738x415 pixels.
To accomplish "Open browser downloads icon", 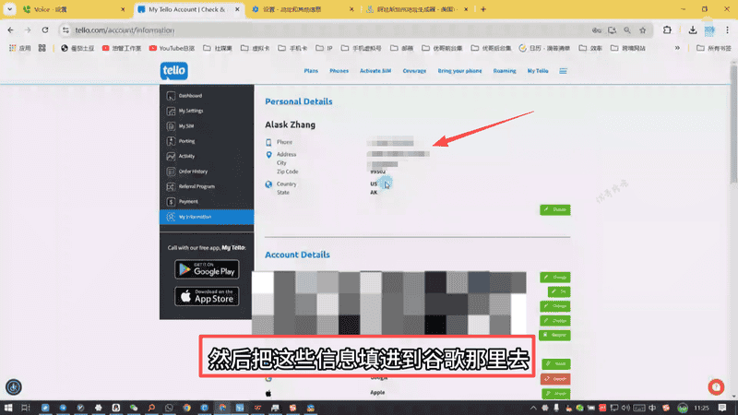I will [693, 30].
